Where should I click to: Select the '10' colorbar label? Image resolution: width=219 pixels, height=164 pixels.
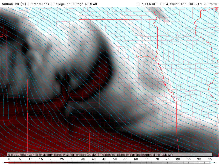(30, 159)
